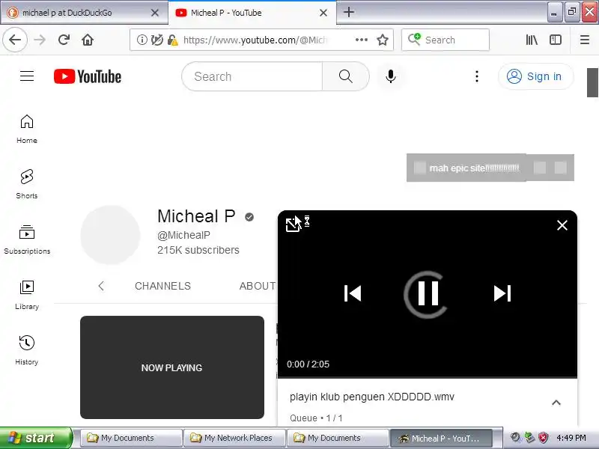Click the page vertical scrollbar thumb

tap(592, 82)
